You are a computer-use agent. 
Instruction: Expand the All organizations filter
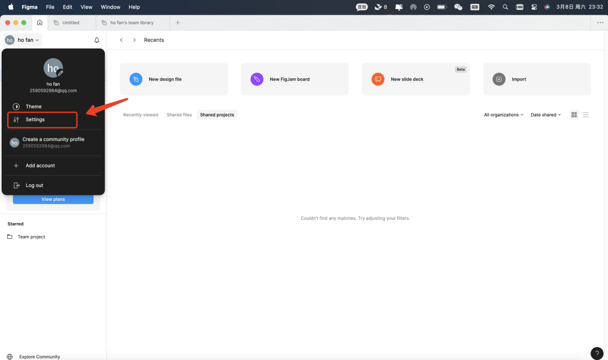point(503,115)
